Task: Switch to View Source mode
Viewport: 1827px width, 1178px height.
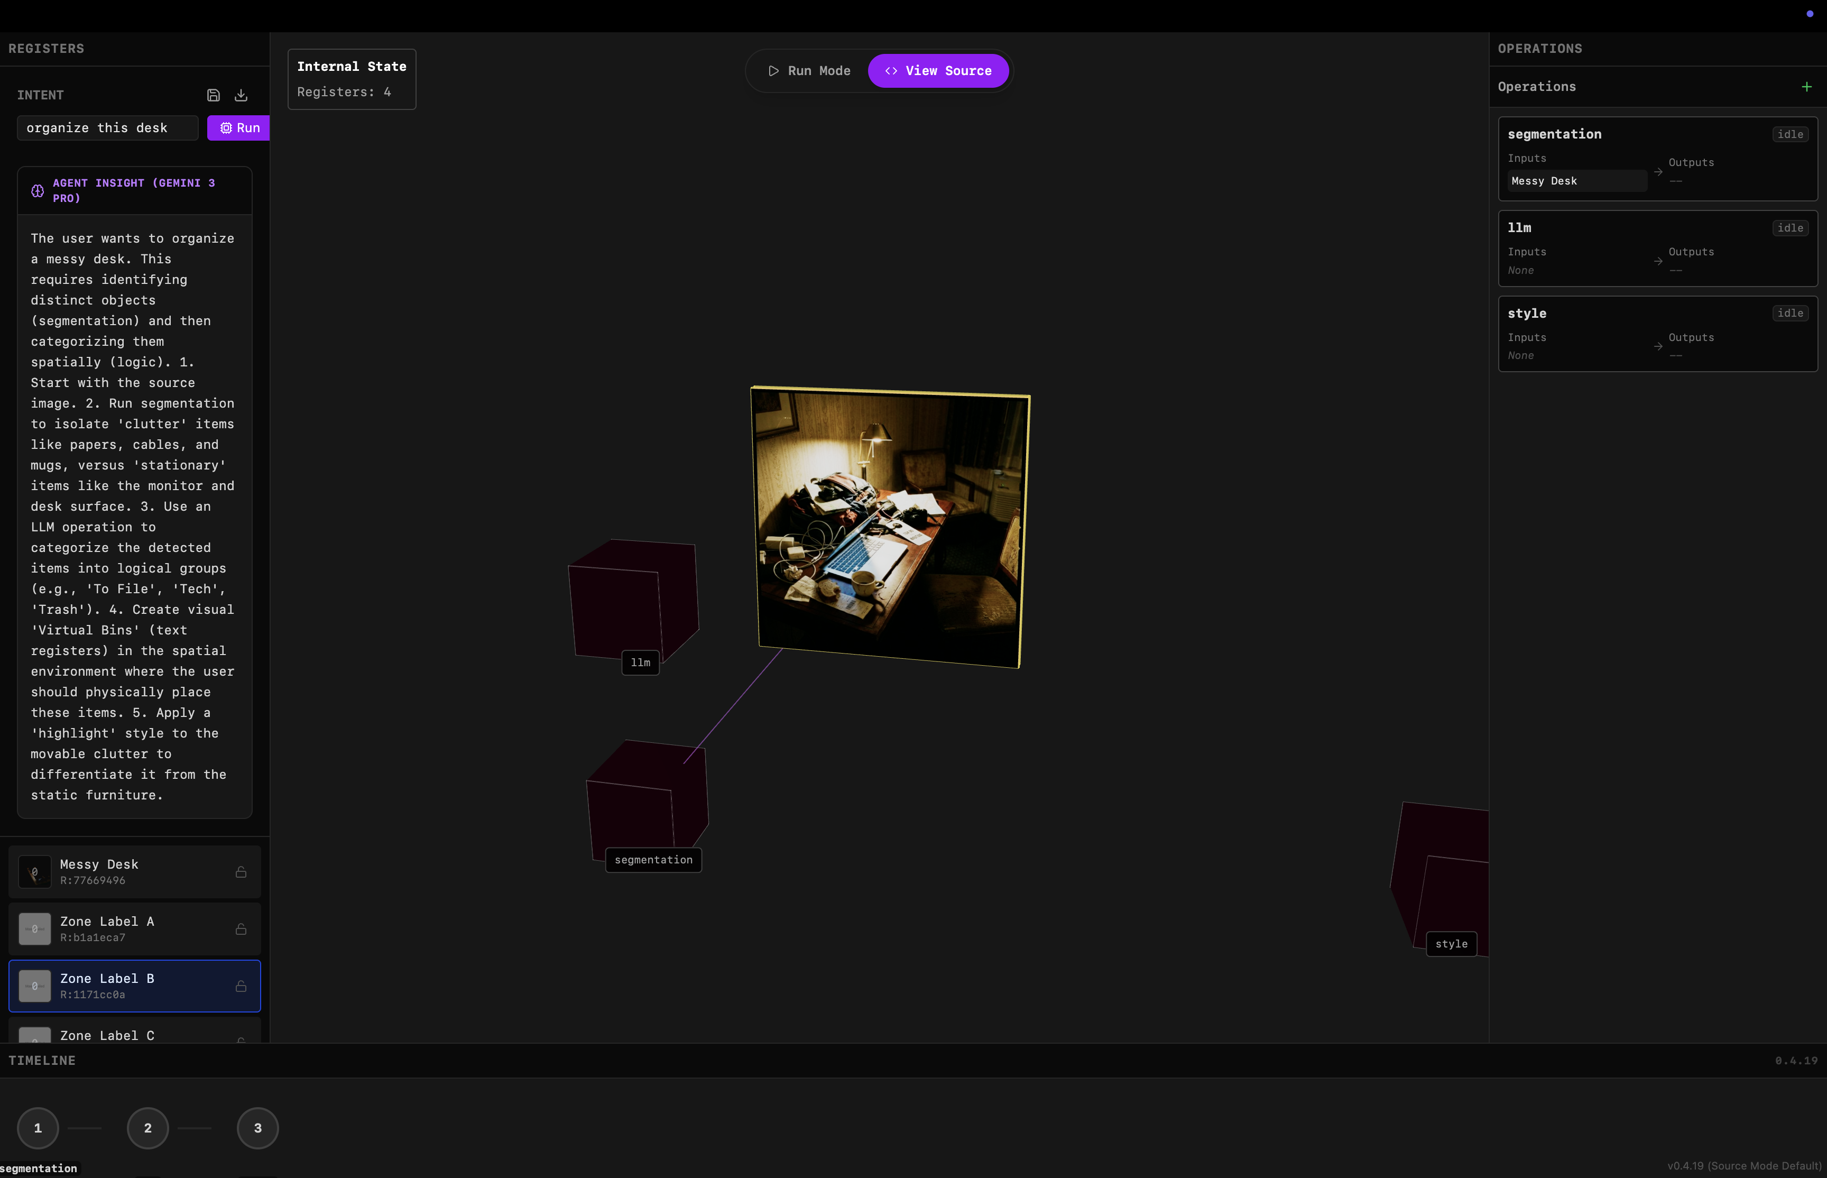Action: coord(938,70)
